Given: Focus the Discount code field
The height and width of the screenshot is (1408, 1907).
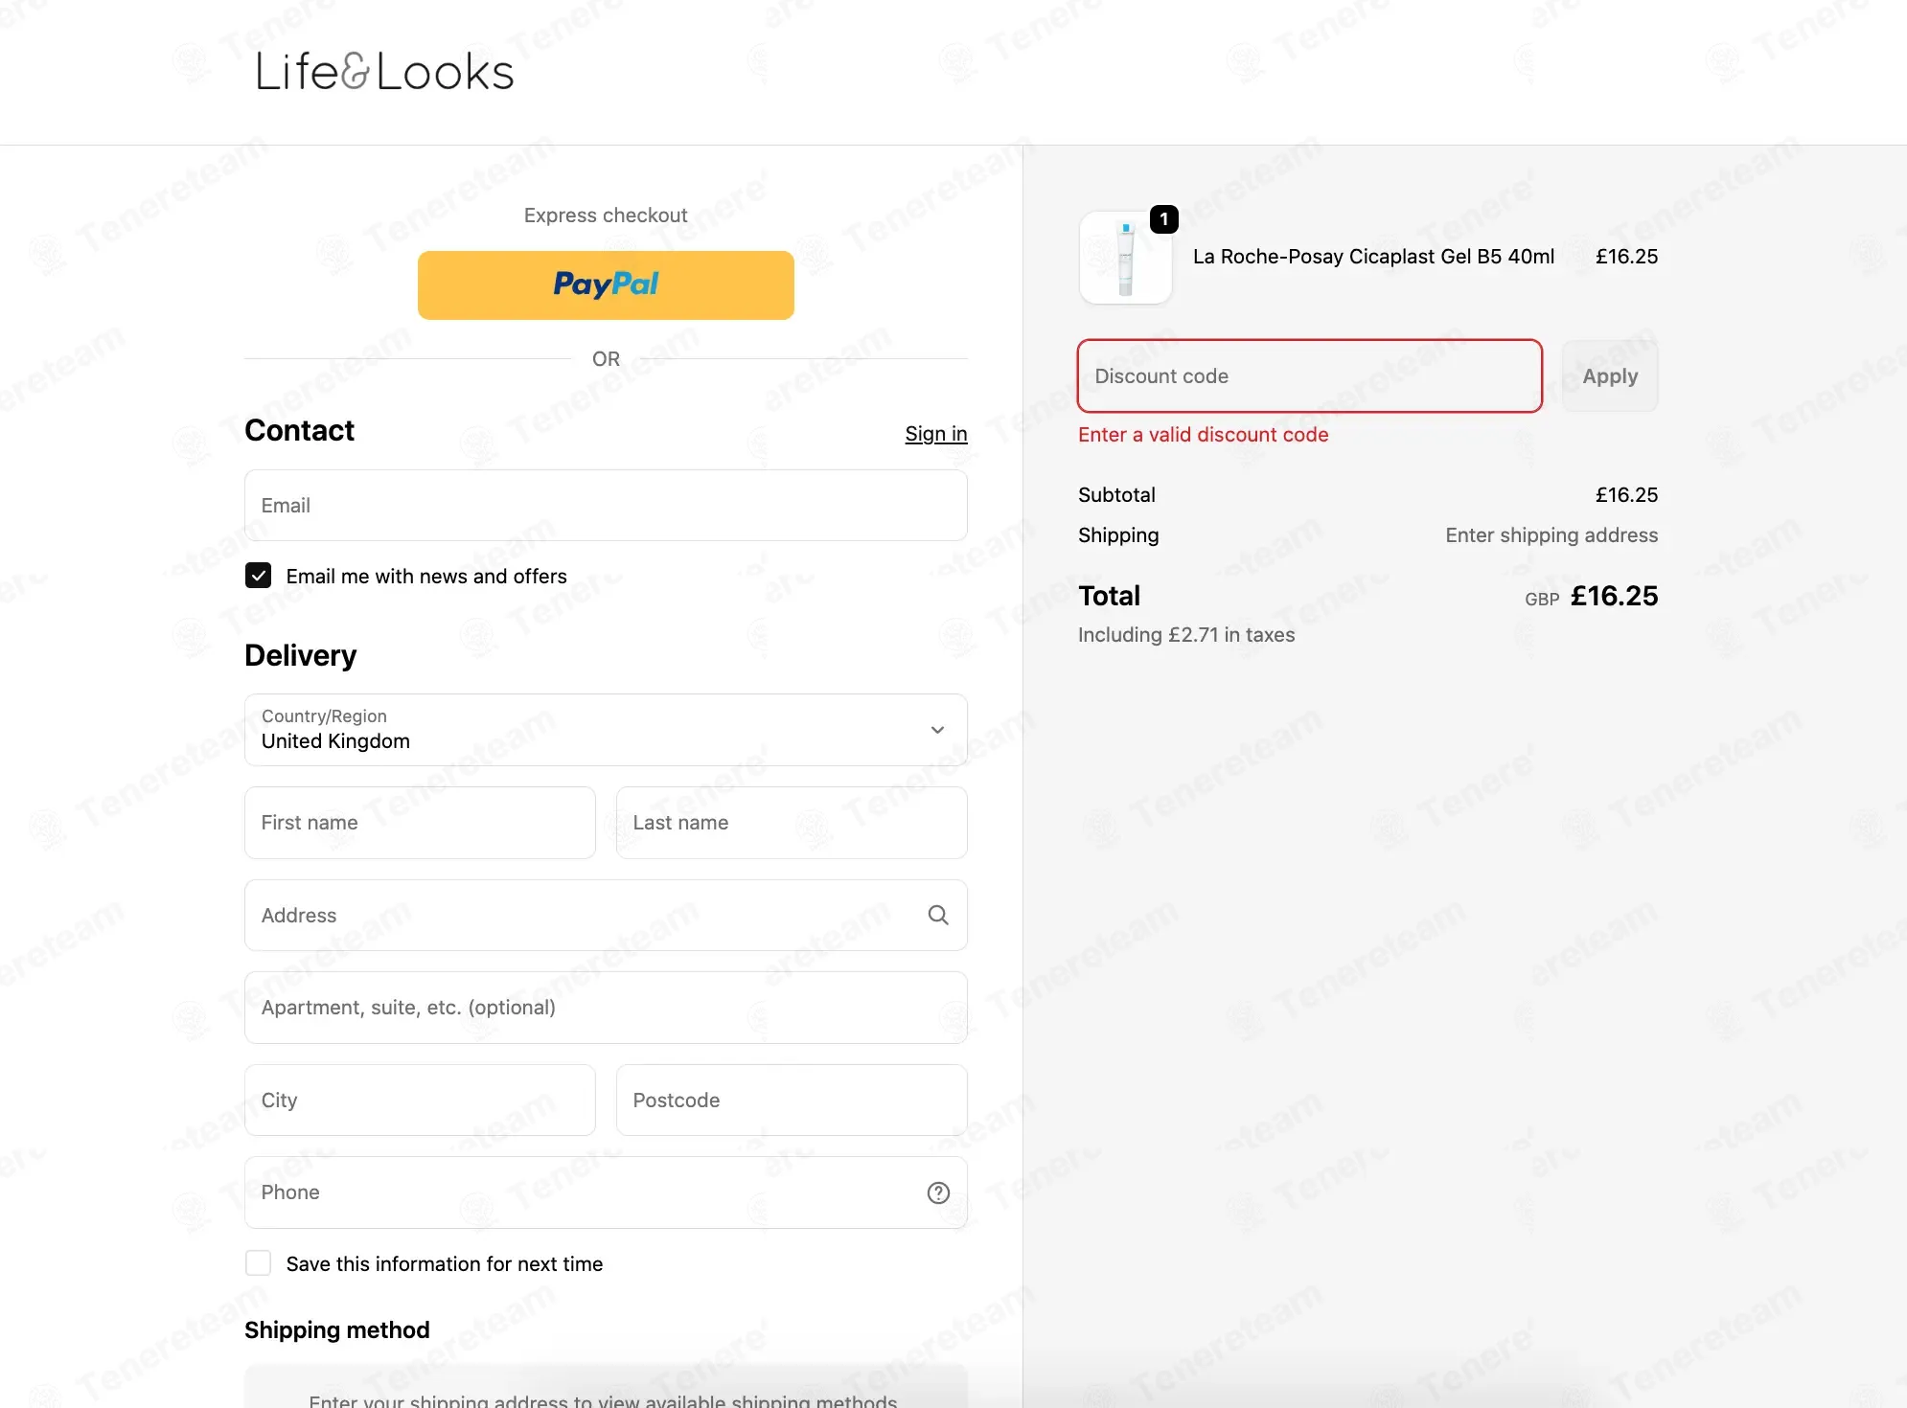Looking at the screenshot, I should pos(1310,376).
